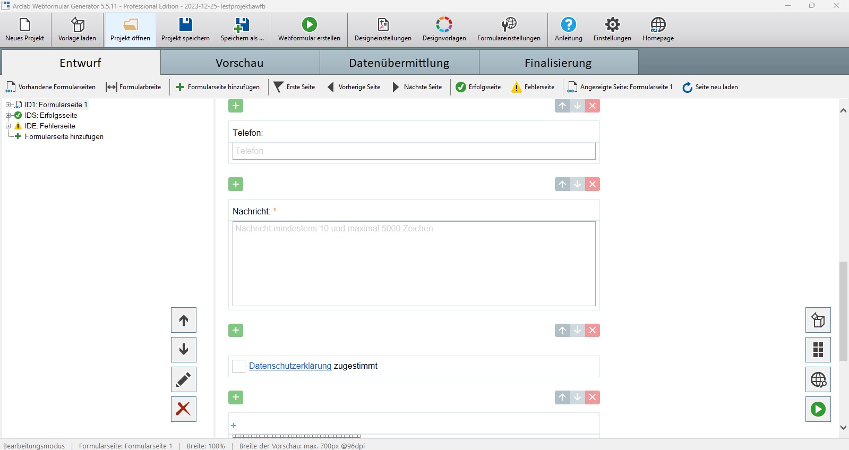Click the grid icon on right sidebar

coord(818,350)
